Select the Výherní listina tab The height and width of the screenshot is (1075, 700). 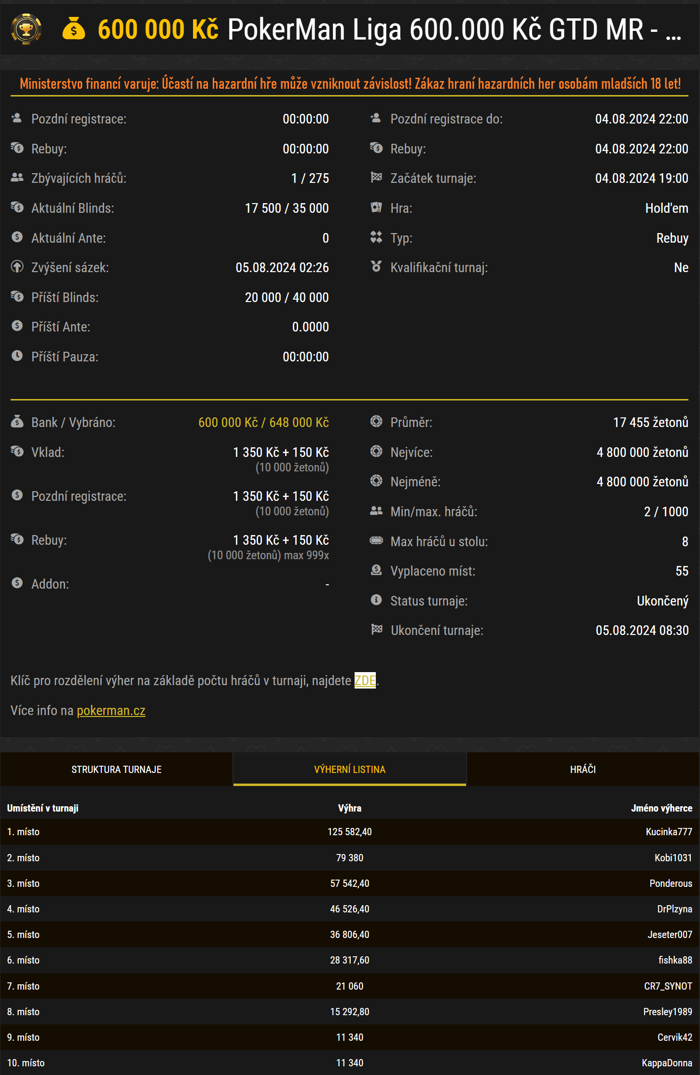[x=350, y=770]
